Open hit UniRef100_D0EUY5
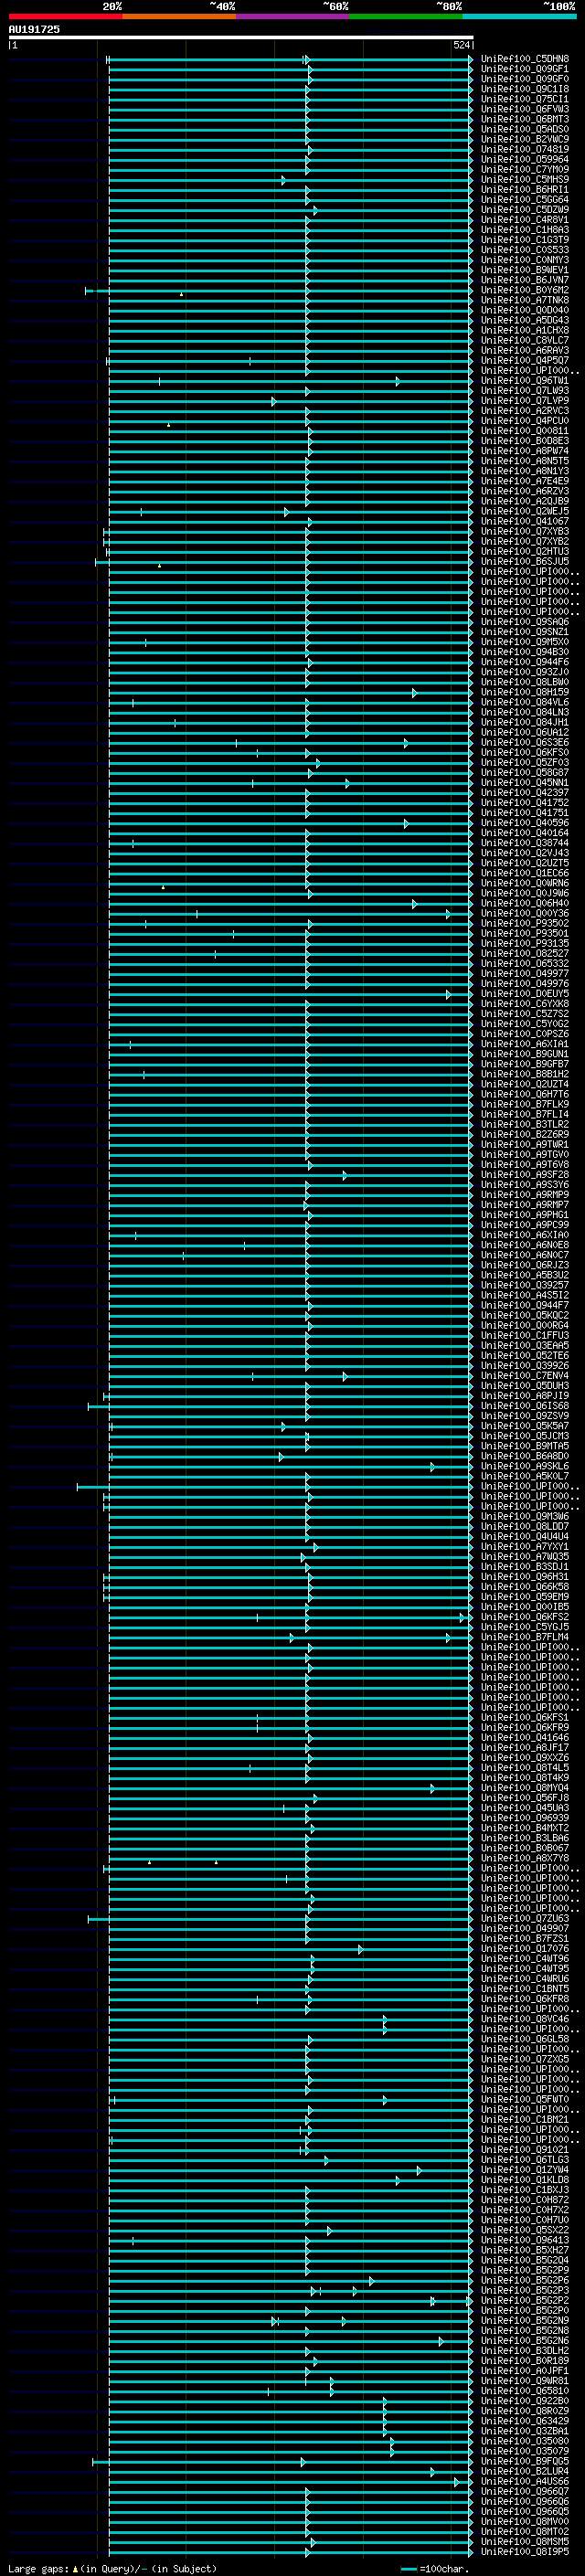 525,994
